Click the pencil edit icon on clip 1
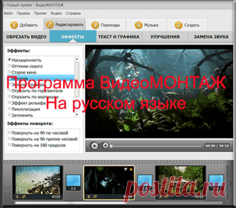The height and width of the screenshot is (208, 236). pyautogui.click(x=24, y=197)
